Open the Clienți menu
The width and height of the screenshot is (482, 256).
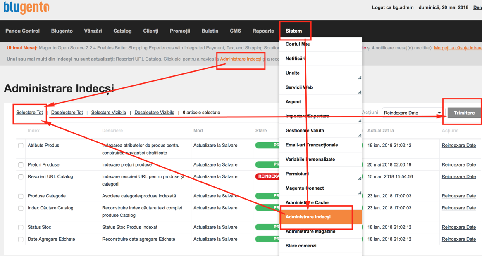150,31
